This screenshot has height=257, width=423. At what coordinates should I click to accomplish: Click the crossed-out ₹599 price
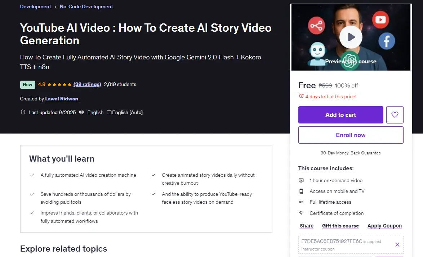pyautogui.click(x=325, y=85)
